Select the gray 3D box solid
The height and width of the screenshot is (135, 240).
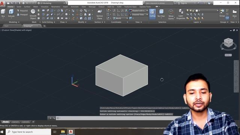pos(121,75)
